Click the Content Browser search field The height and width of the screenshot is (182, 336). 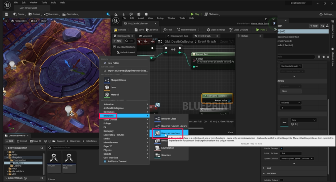click(74, 148)
